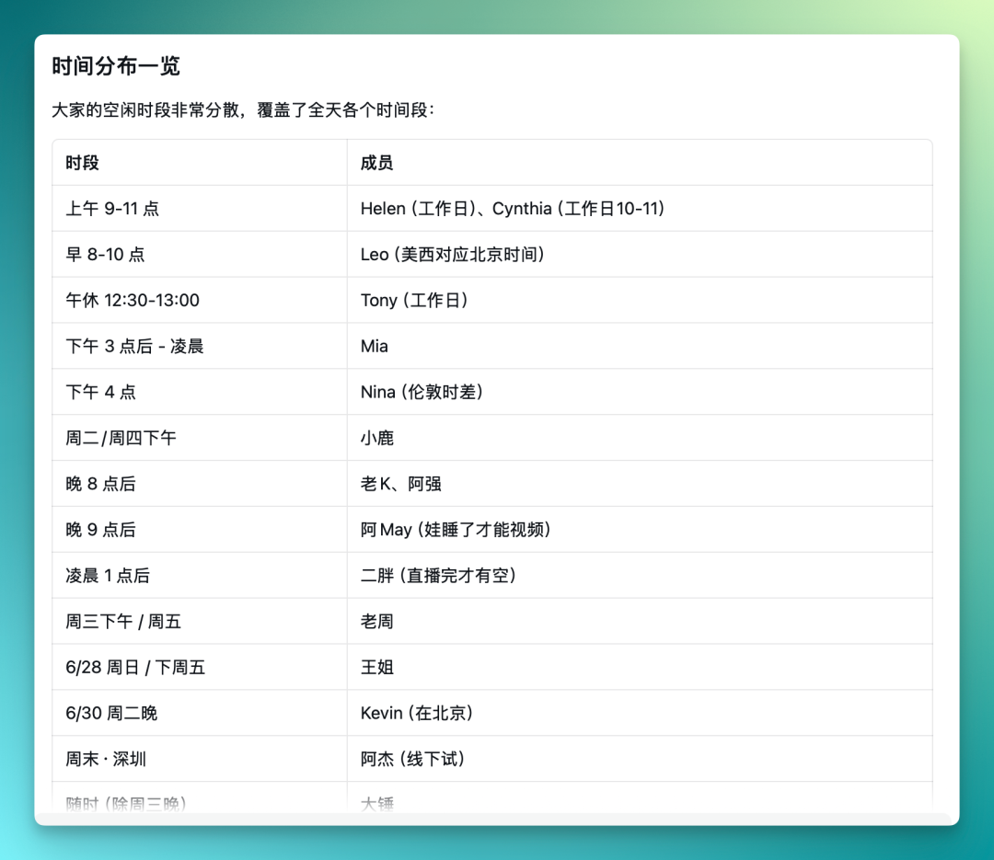The height and width of the screenshot is (860, 994).
Task: Click the 时段 column header
Action: (x=200, y=163)
